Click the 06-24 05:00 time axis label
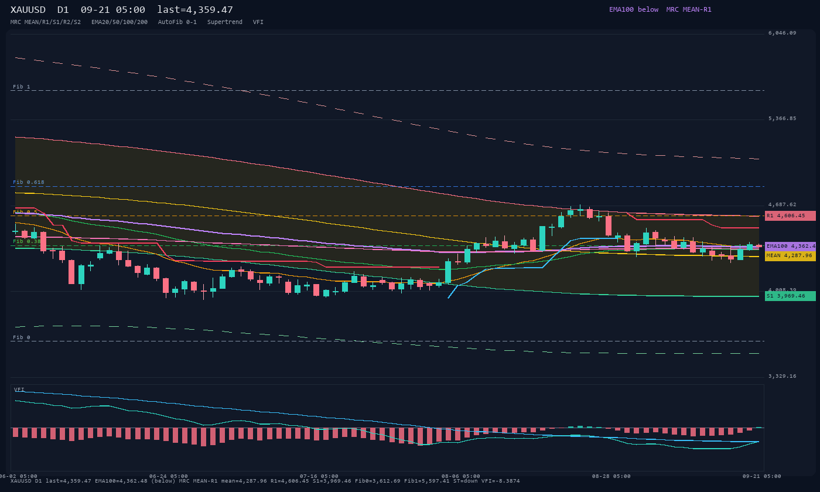This screenshot has width=820, height=492. pyautogui.click(x=169, y=476)
